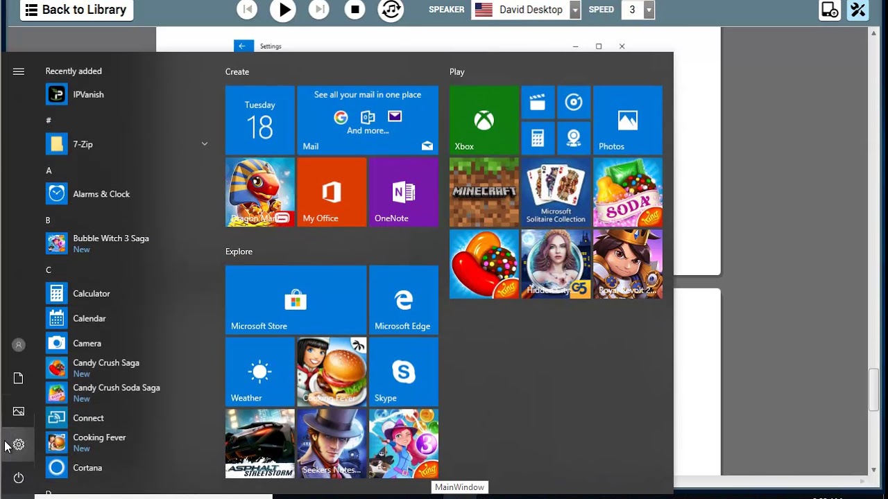Launch Minecraft tile
The height and width of the screenshot is (499, 888).
484,192
